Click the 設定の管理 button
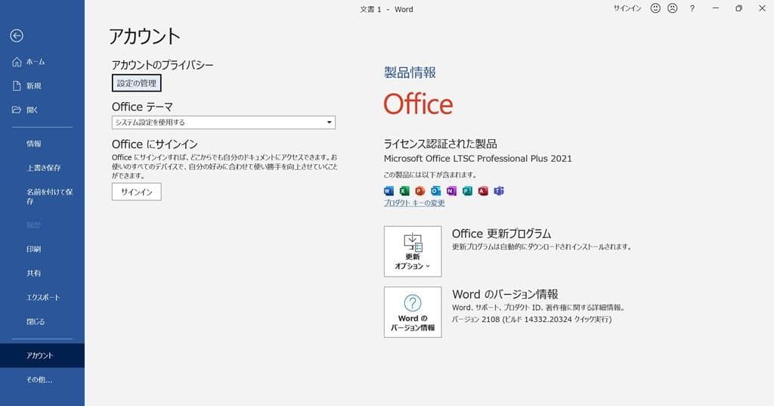The width and height of the screenshot is (774, 406). tap(137, 83)
